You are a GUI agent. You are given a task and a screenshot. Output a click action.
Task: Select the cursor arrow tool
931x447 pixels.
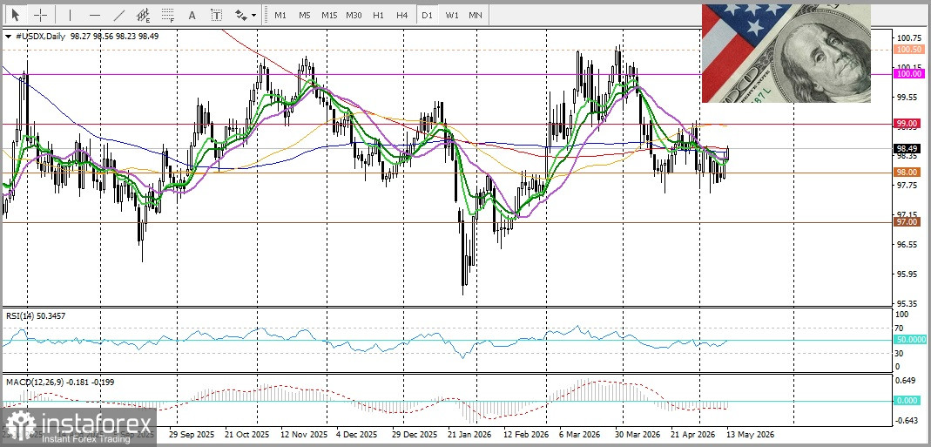tap(15, 15)
